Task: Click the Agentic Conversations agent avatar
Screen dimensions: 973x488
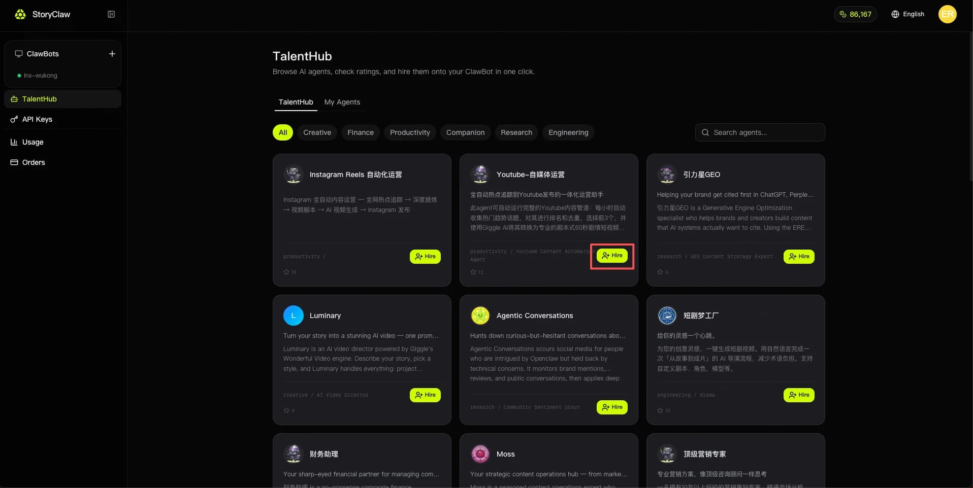Action: 480,316
